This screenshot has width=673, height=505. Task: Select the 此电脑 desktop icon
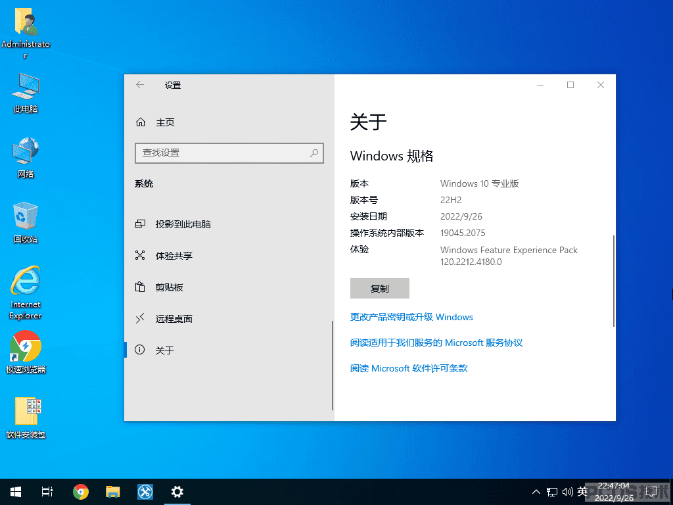point(26,93)
